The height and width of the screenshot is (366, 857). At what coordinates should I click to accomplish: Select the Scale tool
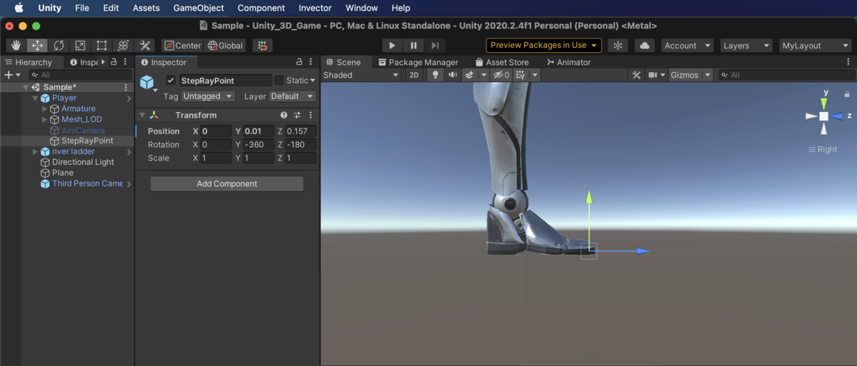point(80,46)
